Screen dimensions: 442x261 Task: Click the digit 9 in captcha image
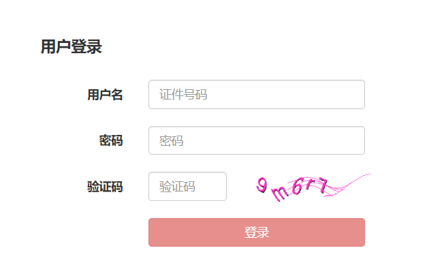pyautogui.click(x=262, y=185)
